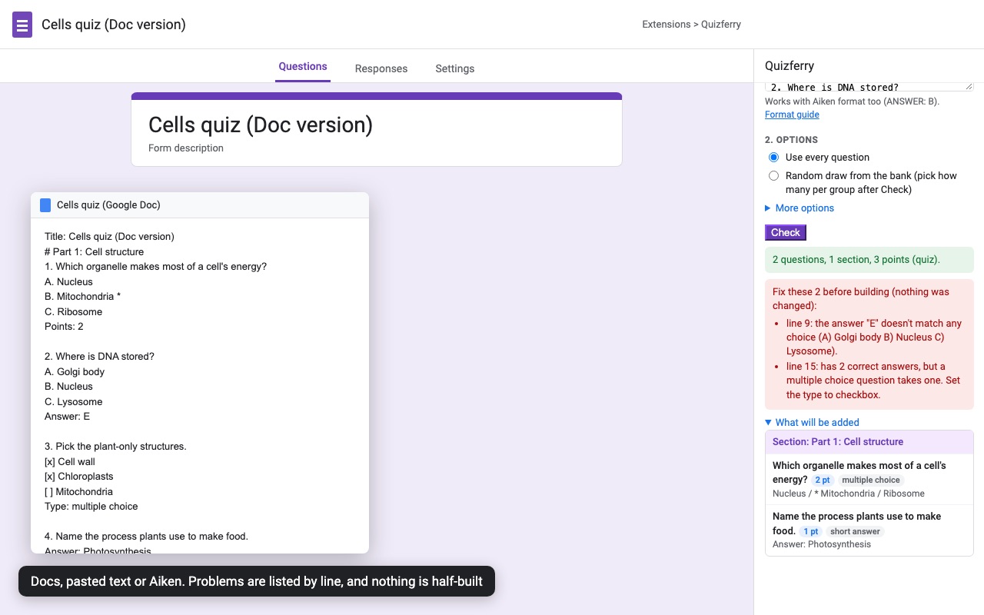Click the 'Works with Aiken format too' note
Viewport: 984px width, 615px height.
point(852,101)
